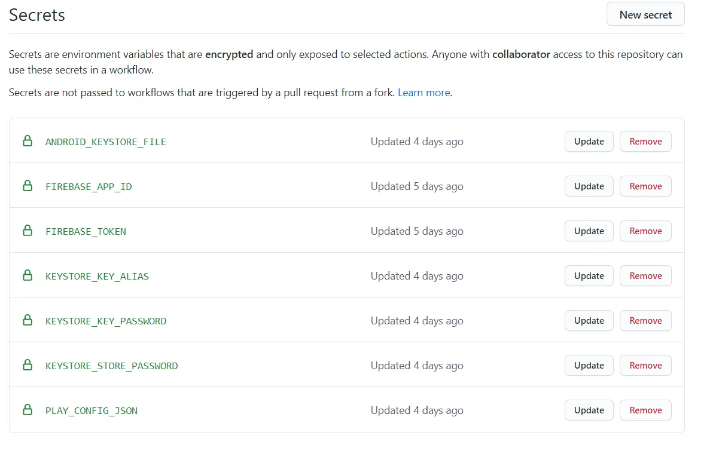Remove the FIREBASE_TOKEN secret
Image resolution: width=713 pixels, height=454 pixels.
pos(645,231)
